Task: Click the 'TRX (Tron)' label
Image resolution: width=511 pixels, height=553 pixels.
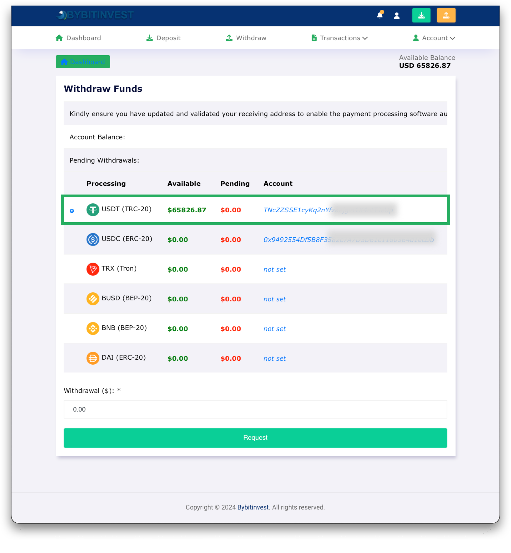Action: [119, 268]
